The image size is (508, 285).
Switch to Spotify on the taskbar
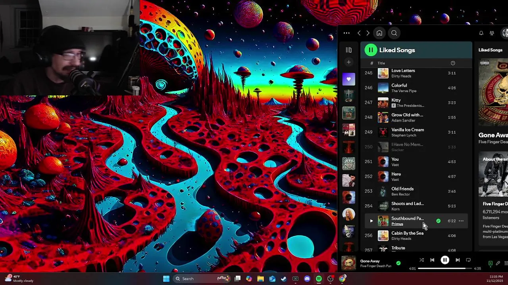pyautogui.click(x=319, y=279)
